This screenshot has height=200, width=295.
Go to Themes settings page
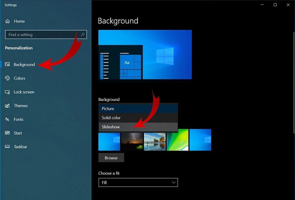click(x=21, y=106)
